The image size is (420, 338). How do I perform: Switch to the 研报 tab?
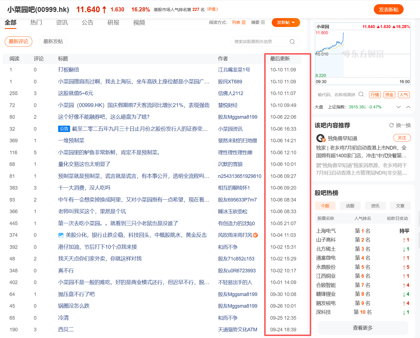pyautogui.click(x=113, y=23)
